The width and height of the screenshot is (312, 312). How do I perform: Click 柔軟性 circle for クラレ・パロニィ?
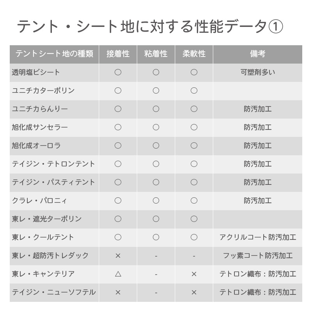coord(194,201)
